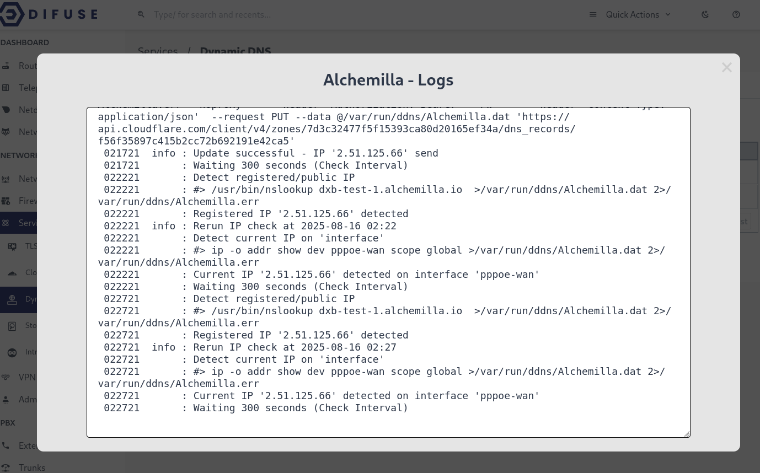Open the Cloudflare cloud sidebar icon

(12, 273)
